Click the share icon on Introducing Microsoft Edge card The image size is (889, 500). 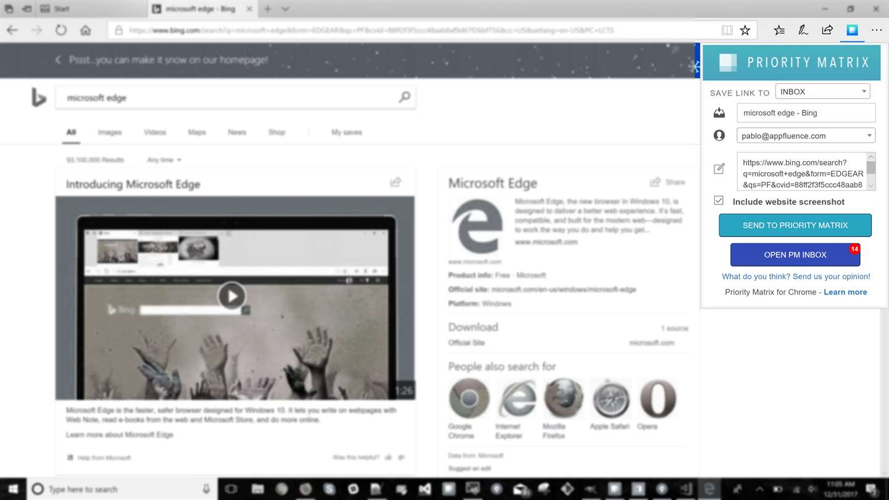click(396, 182)
